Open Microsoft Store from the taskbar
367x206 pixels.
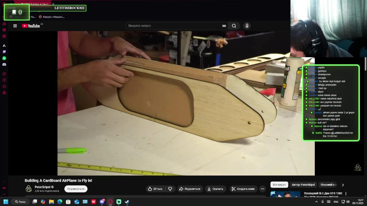click(x=68, y=202)
